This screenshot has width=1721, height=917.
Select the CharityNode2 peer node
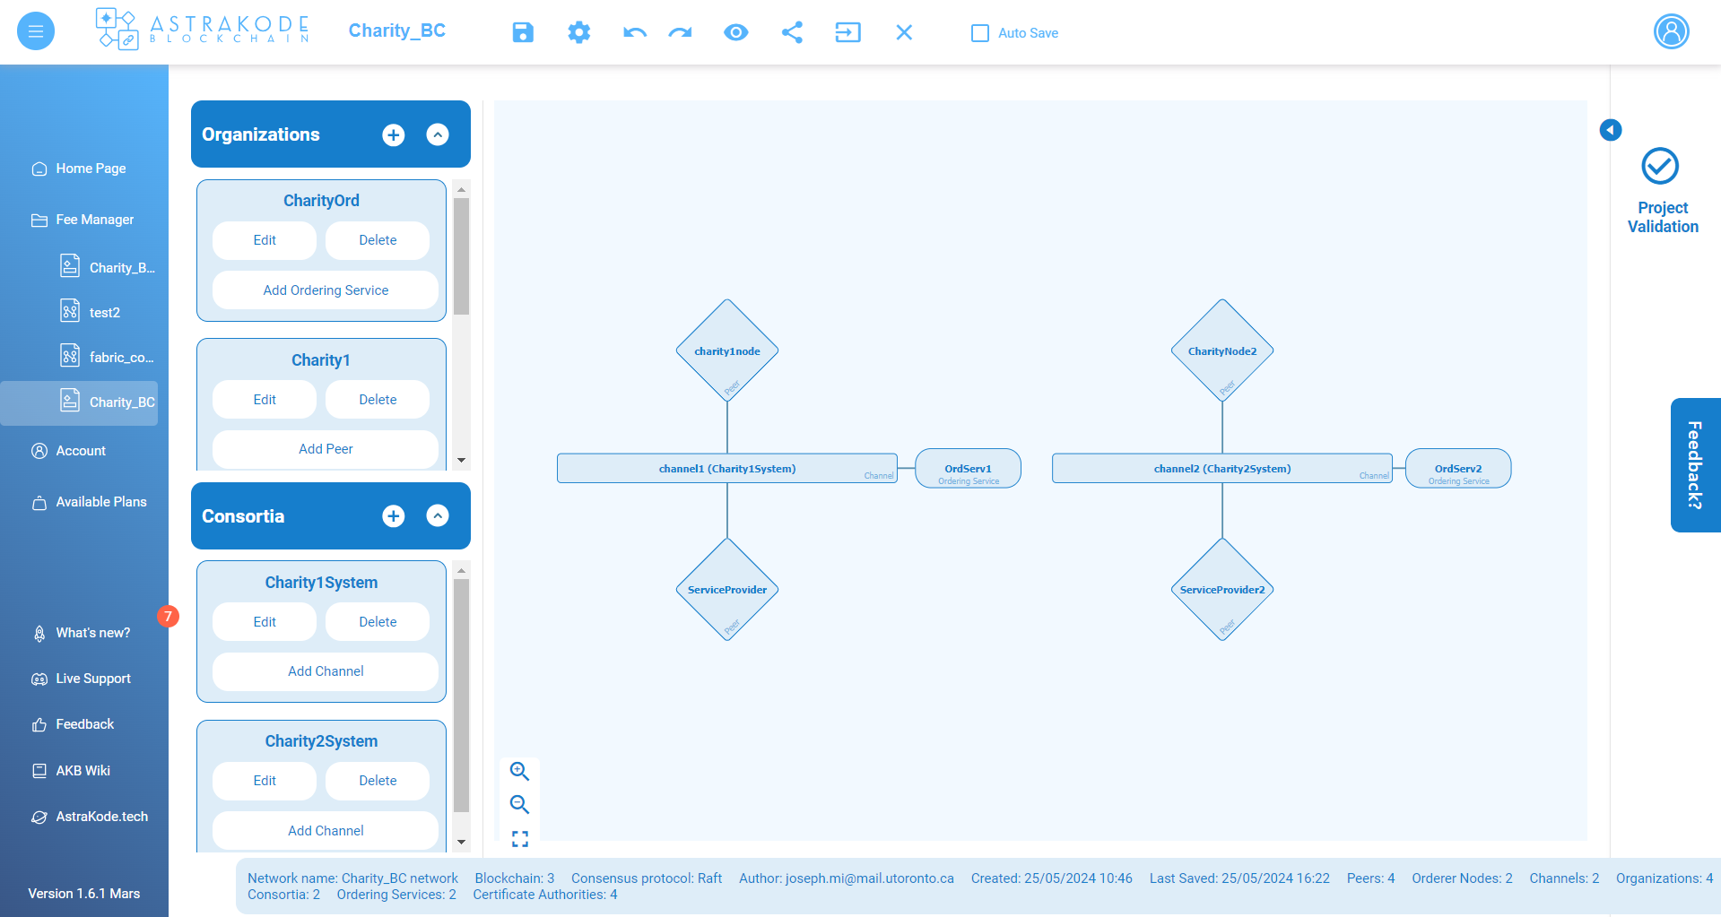1222,350
